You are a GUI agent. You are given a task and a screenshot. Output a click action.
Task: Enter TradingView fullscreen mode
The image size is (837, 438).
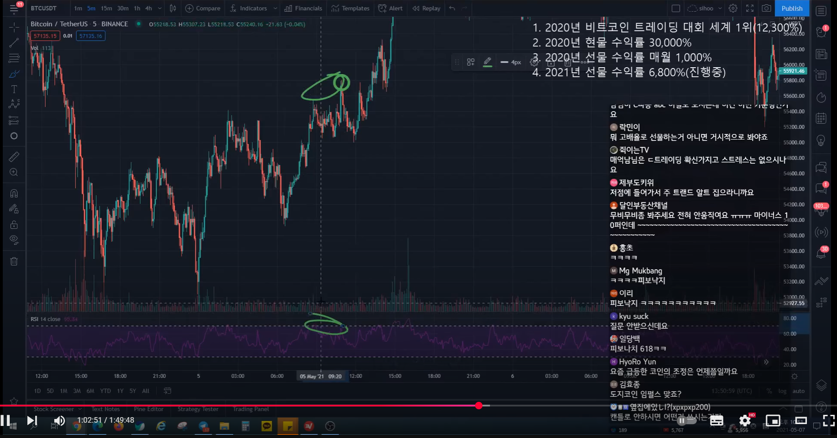tap(750, 8)
